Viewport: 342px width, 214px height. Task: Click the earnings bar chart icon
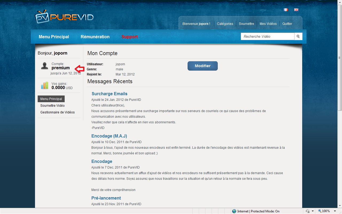coord(45,86)
